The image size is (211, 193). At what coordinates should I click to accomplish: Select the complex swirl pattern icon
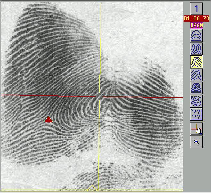(x=196, y=101)
